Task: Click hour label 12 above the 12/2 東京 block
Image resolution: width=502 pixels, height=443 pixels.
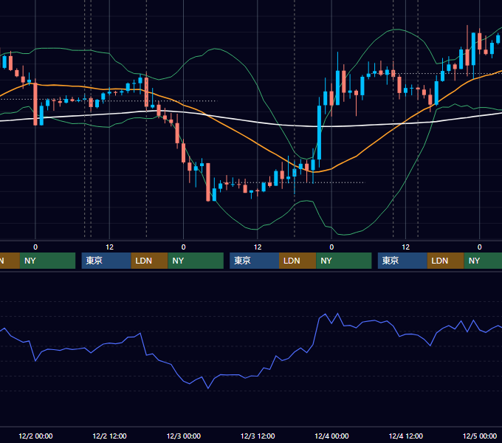Action: [x=109, y=247]
